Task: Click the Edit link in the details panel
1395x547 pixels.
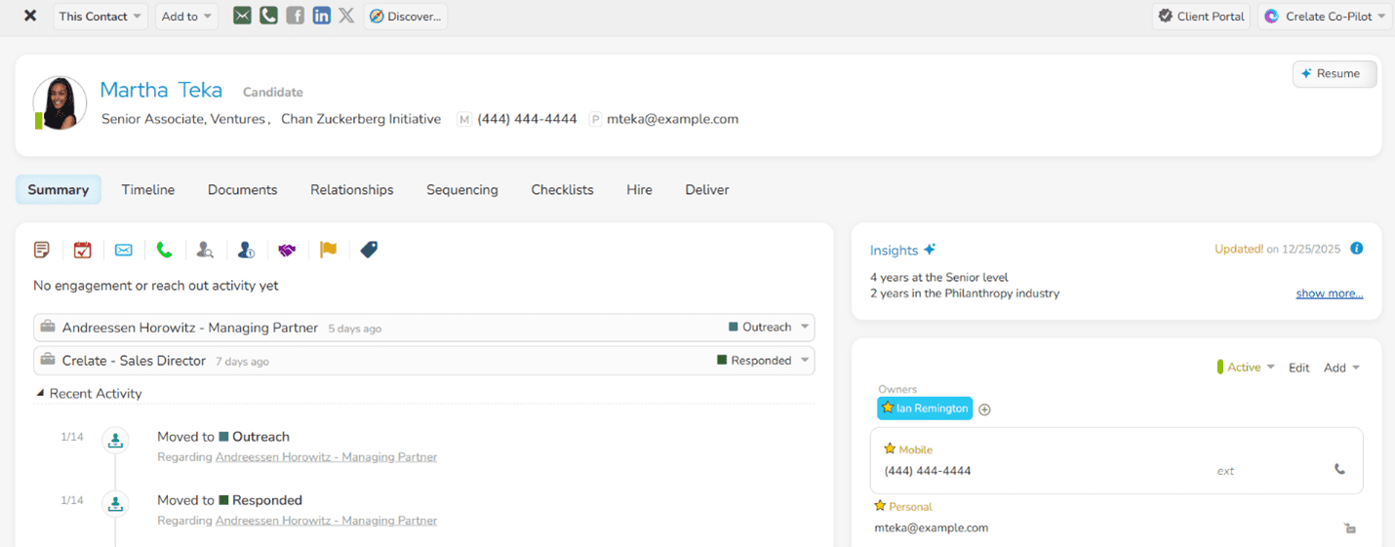Action: click(1298, 368)
